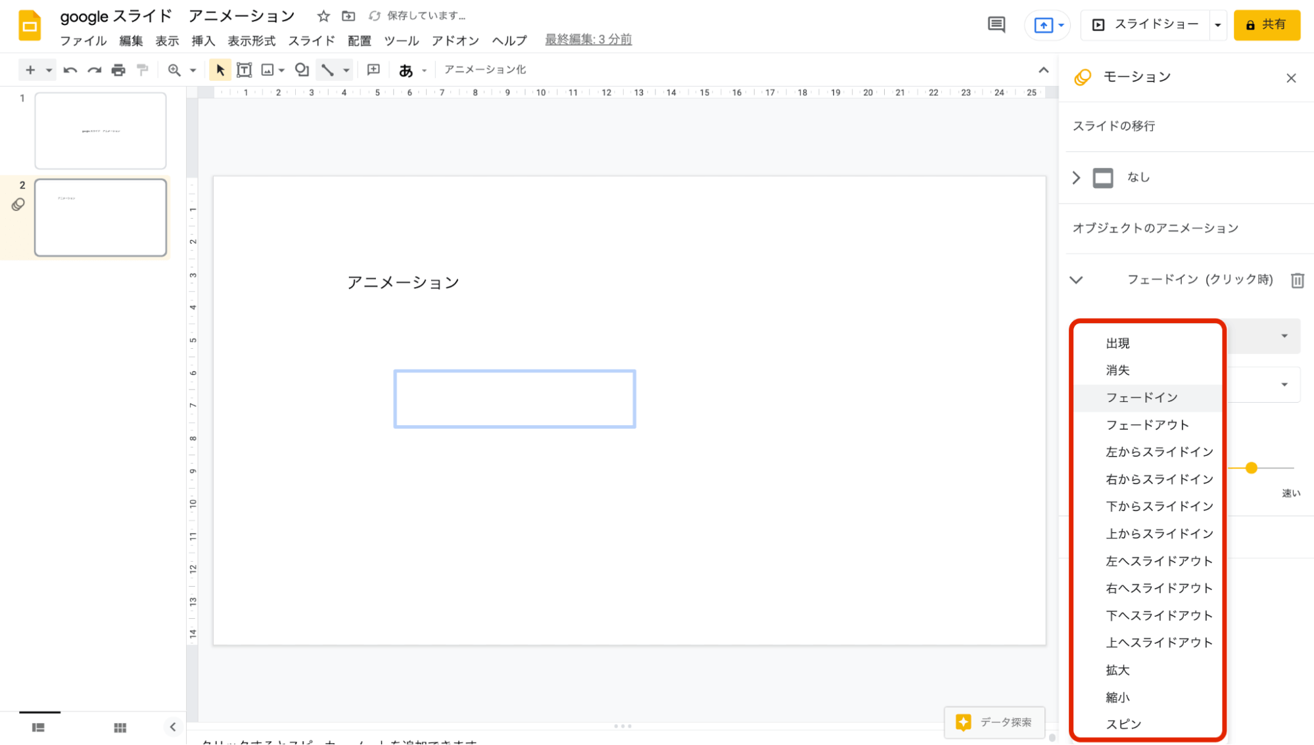Move presentation to folder icon

coord(348,16)
